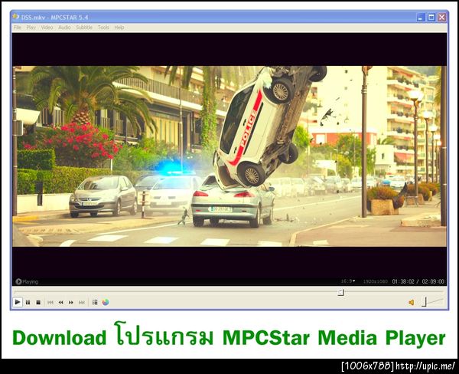Adjust the volume slider handle
Screen dimensions: 459x374
pyautogui.click(x=424, y=302)
